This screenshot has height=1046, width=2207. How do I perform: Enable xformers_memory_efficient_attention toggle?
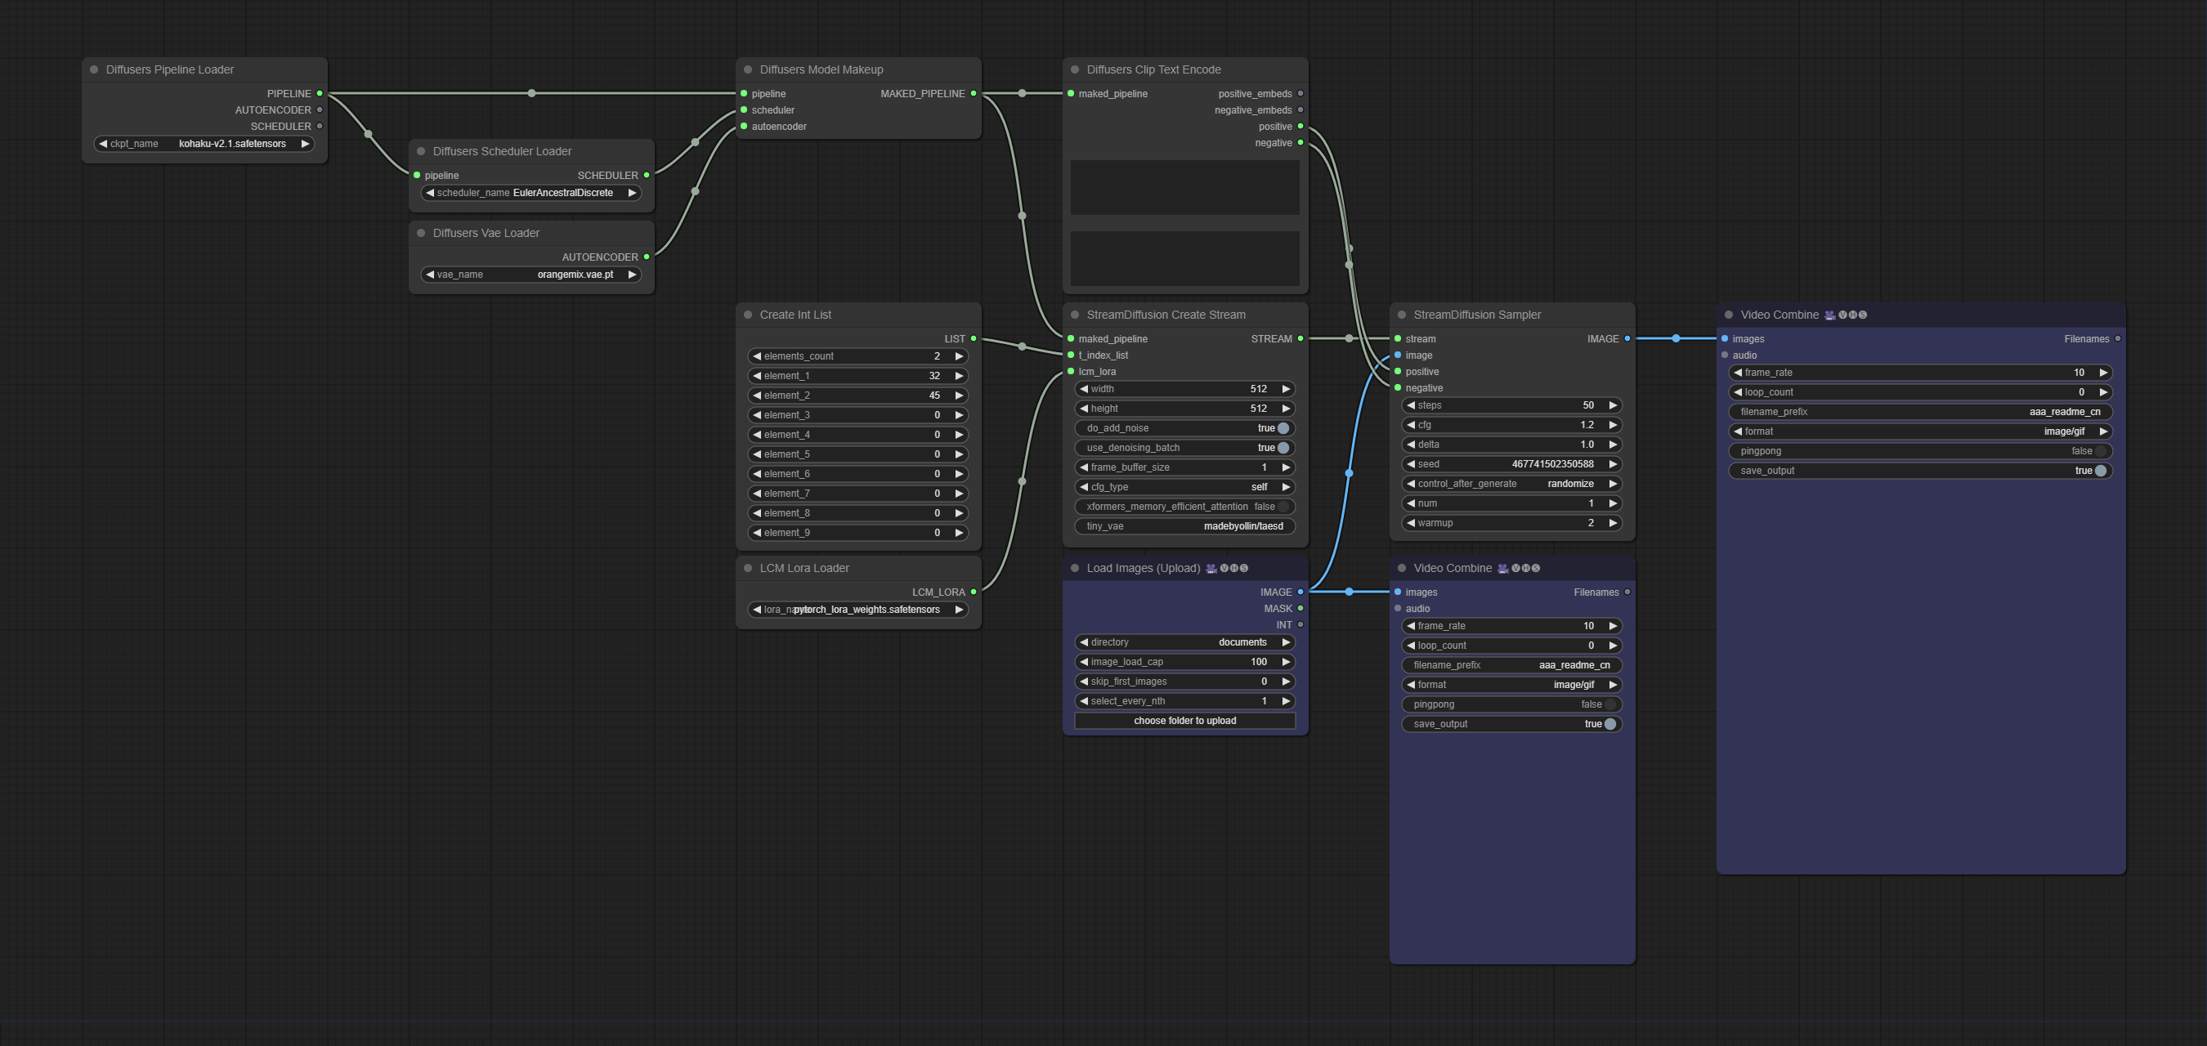[1283, 507]
